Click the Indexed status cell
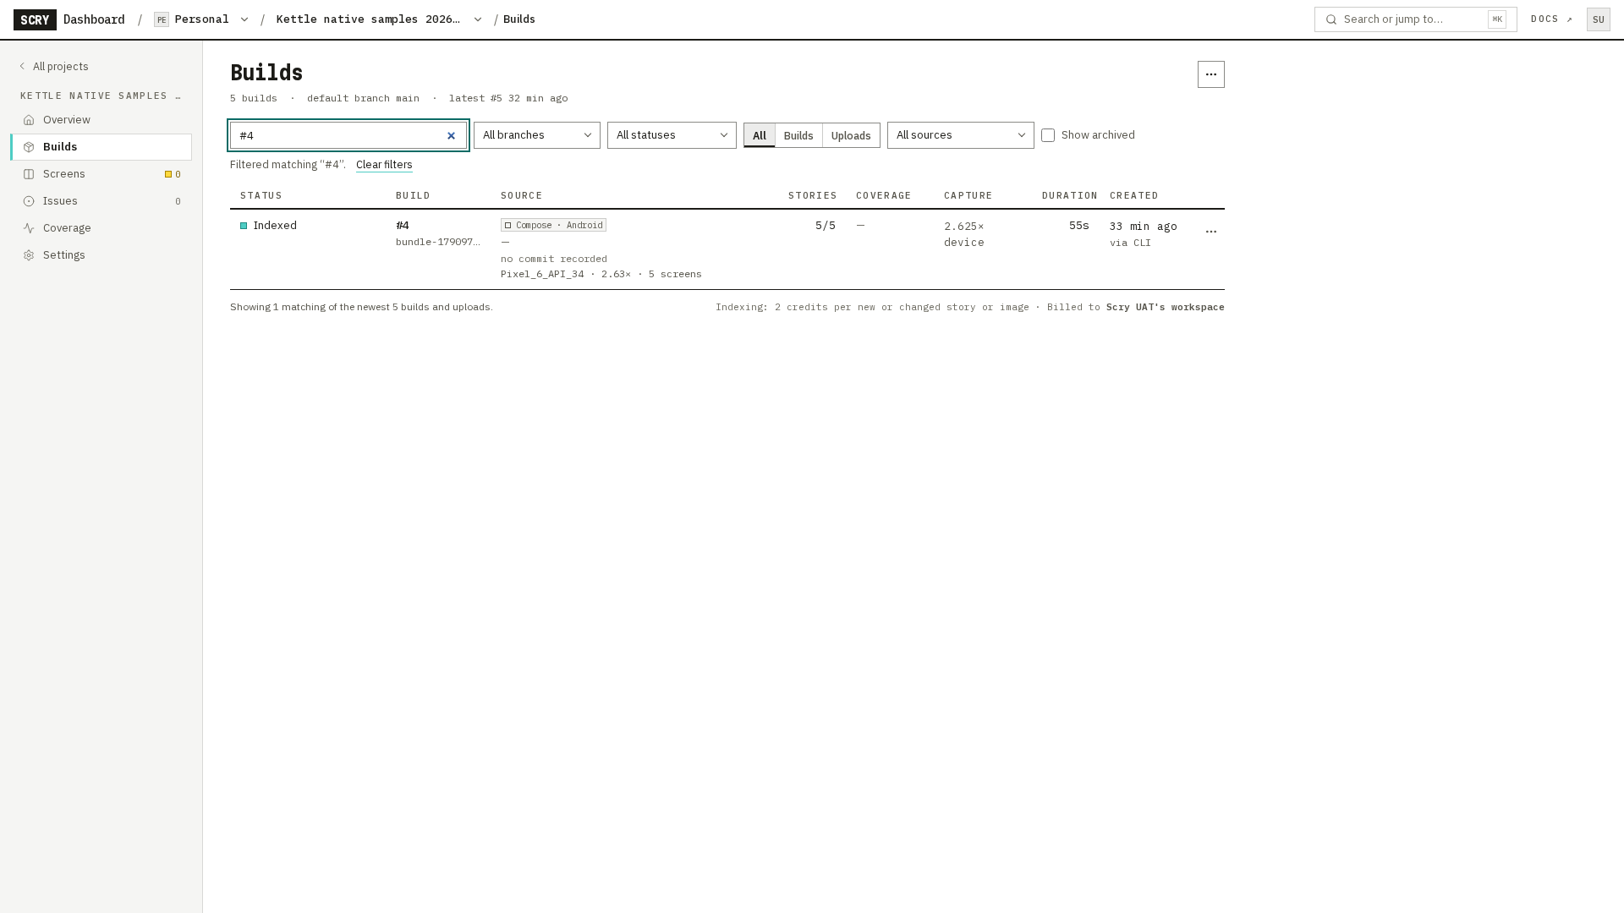 coord(268,226)
